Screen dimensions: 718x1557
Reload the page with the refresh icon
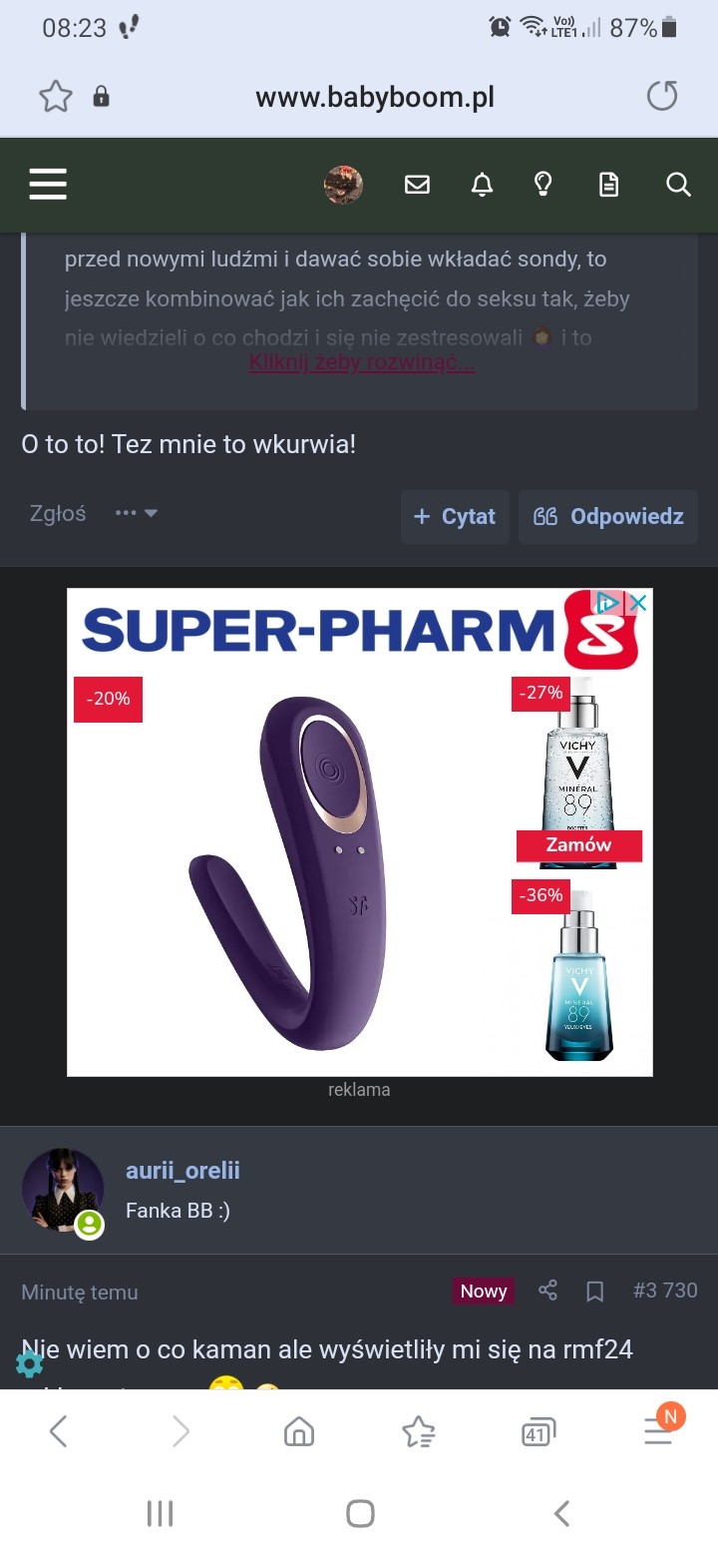coord(662,97)
